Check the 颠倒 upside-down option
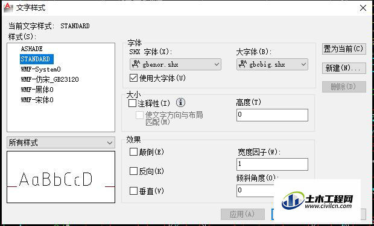 (133, 152)
